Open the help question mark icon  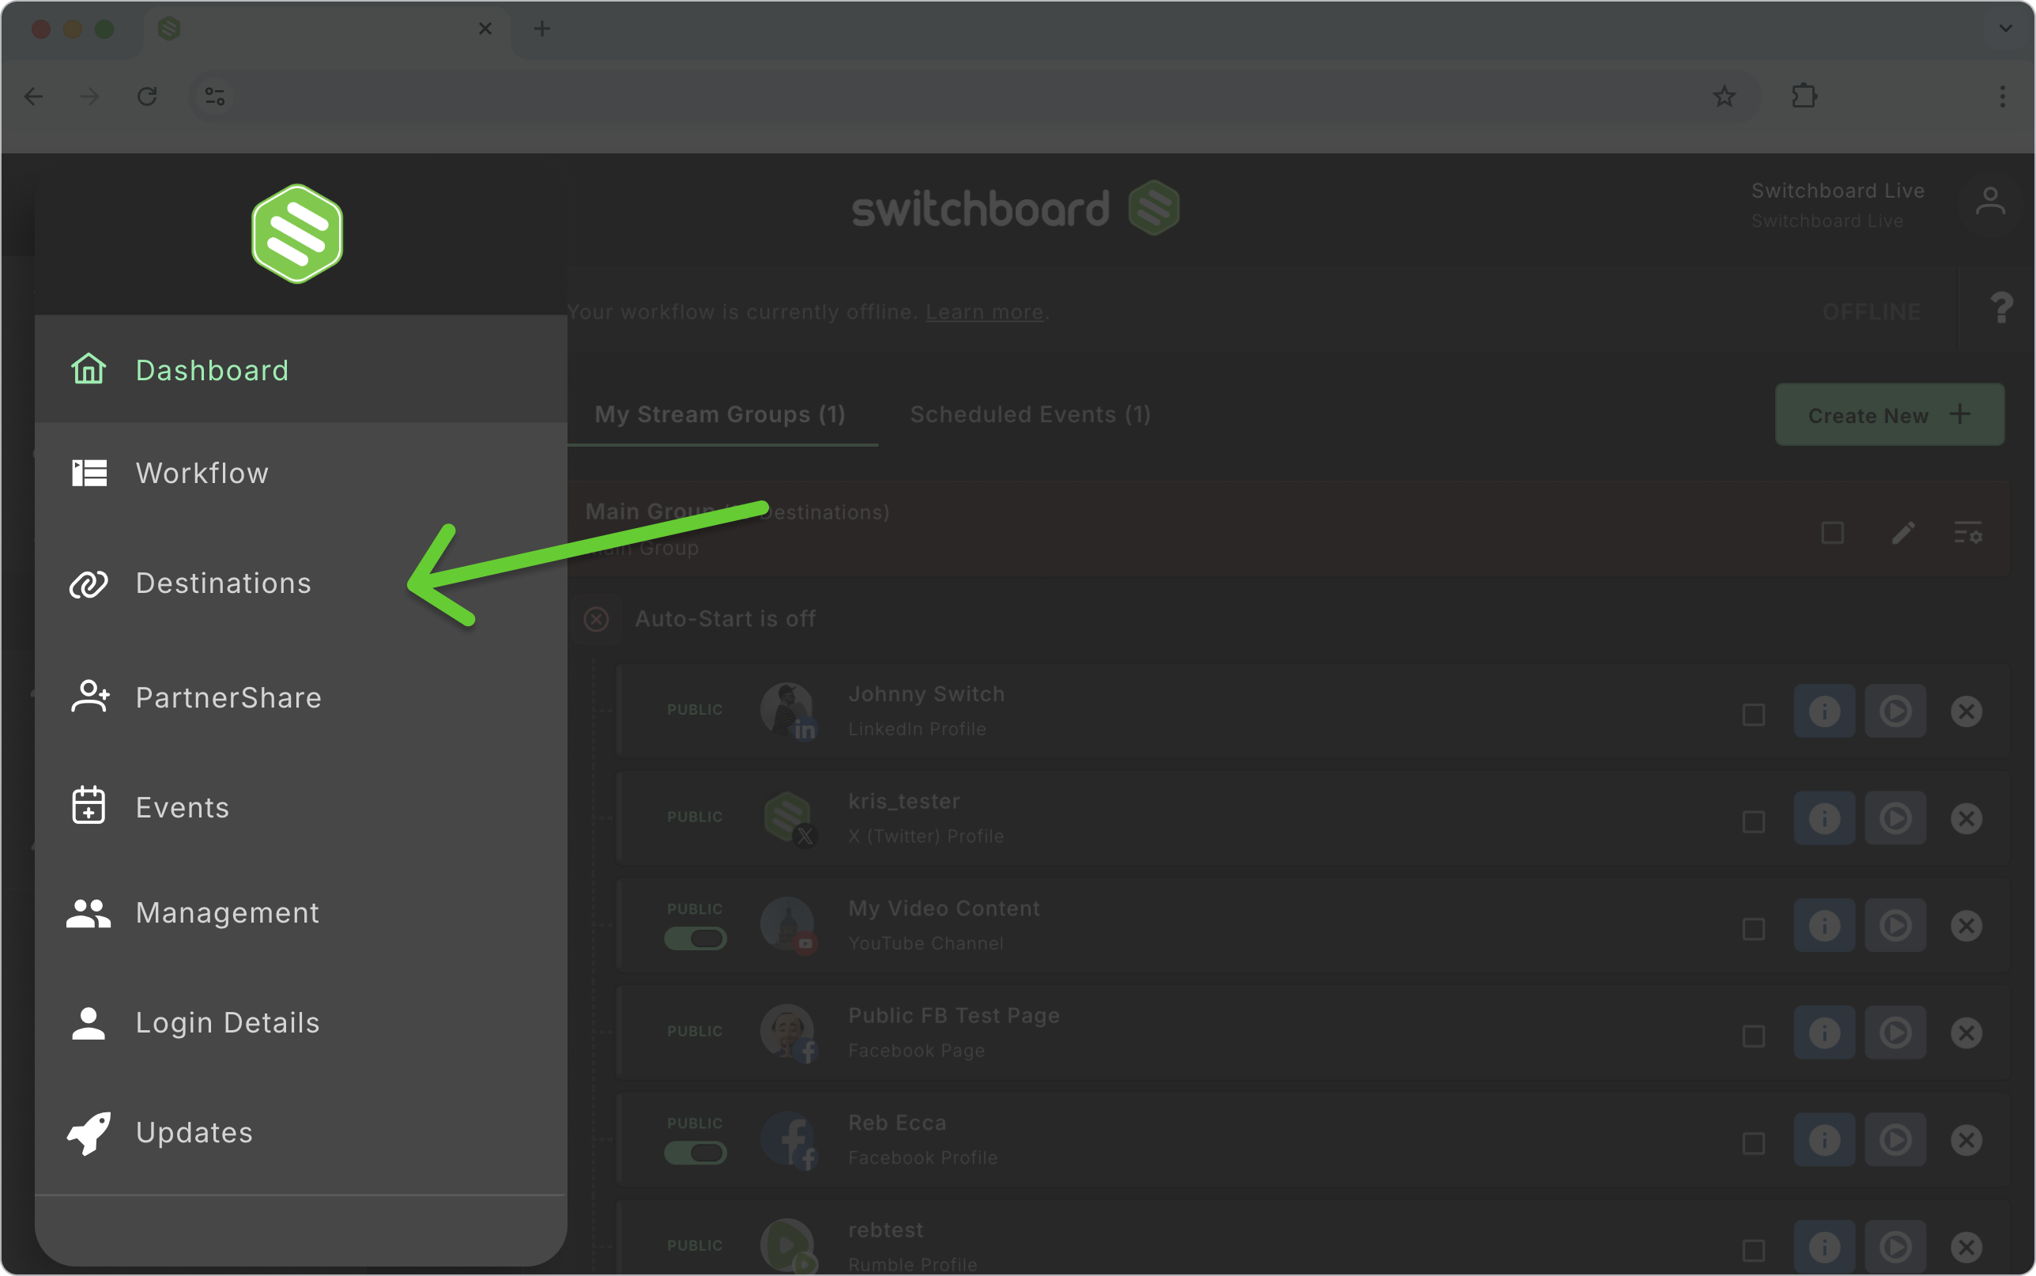(2001, 309)
